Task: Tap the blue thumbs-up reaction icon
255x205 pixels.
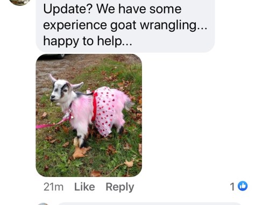Action: [x=243, y=186]
